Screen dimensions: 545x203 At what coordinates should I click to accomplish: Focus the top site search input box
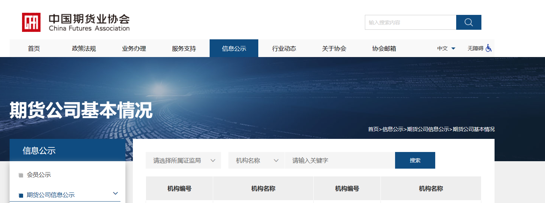pos(410,22)
